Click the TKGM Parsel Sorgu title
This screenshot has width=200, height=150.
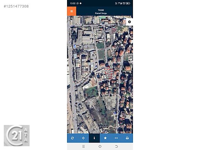101,12
